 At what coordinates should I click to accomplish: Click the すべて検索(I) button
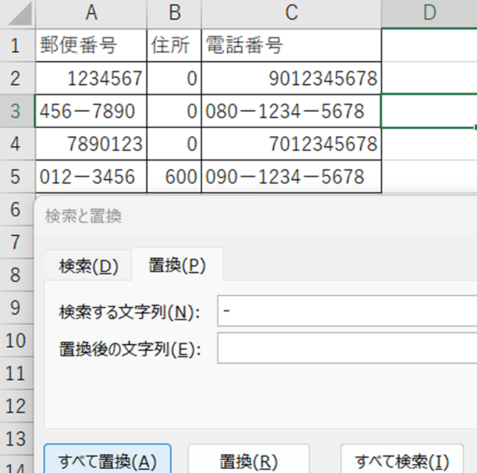[402, 460]
